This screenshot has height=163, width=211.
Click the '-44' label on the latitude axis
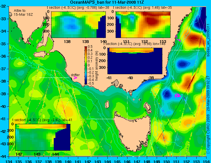3,157
